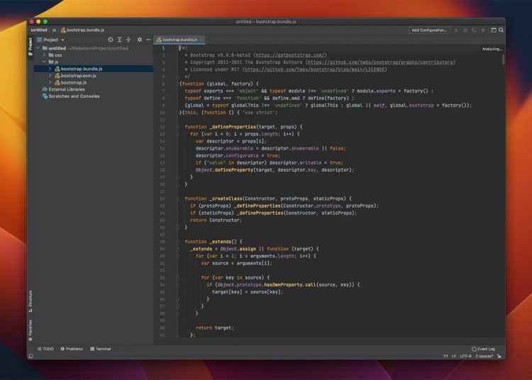The height and width of the screenshot is (380, 532).
Task: Expand the css folder
Action: pos(43,55)
